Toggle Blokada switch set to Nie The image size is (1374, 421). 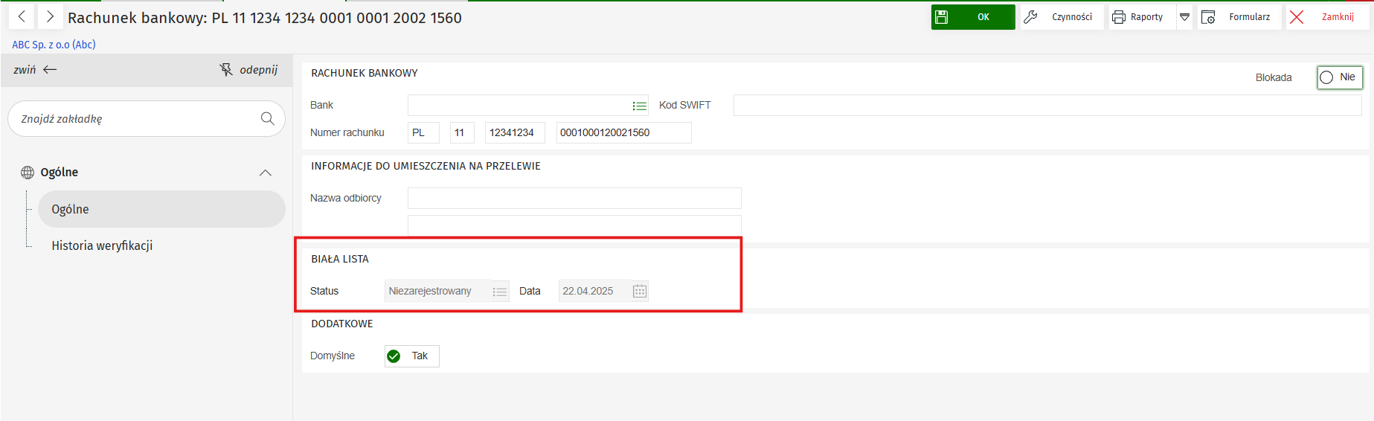pos(1339,77)
